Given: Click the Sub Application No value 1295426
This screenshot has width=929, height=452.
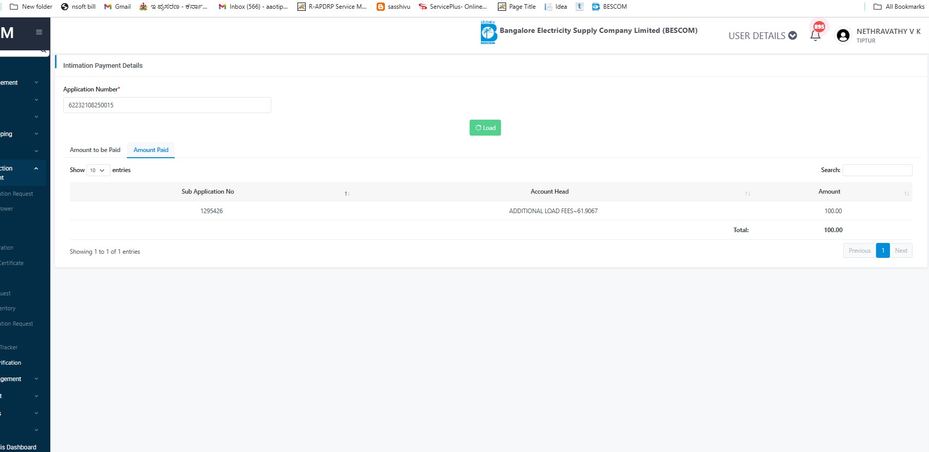Looking at the screenshot, I should pos(212,211).
